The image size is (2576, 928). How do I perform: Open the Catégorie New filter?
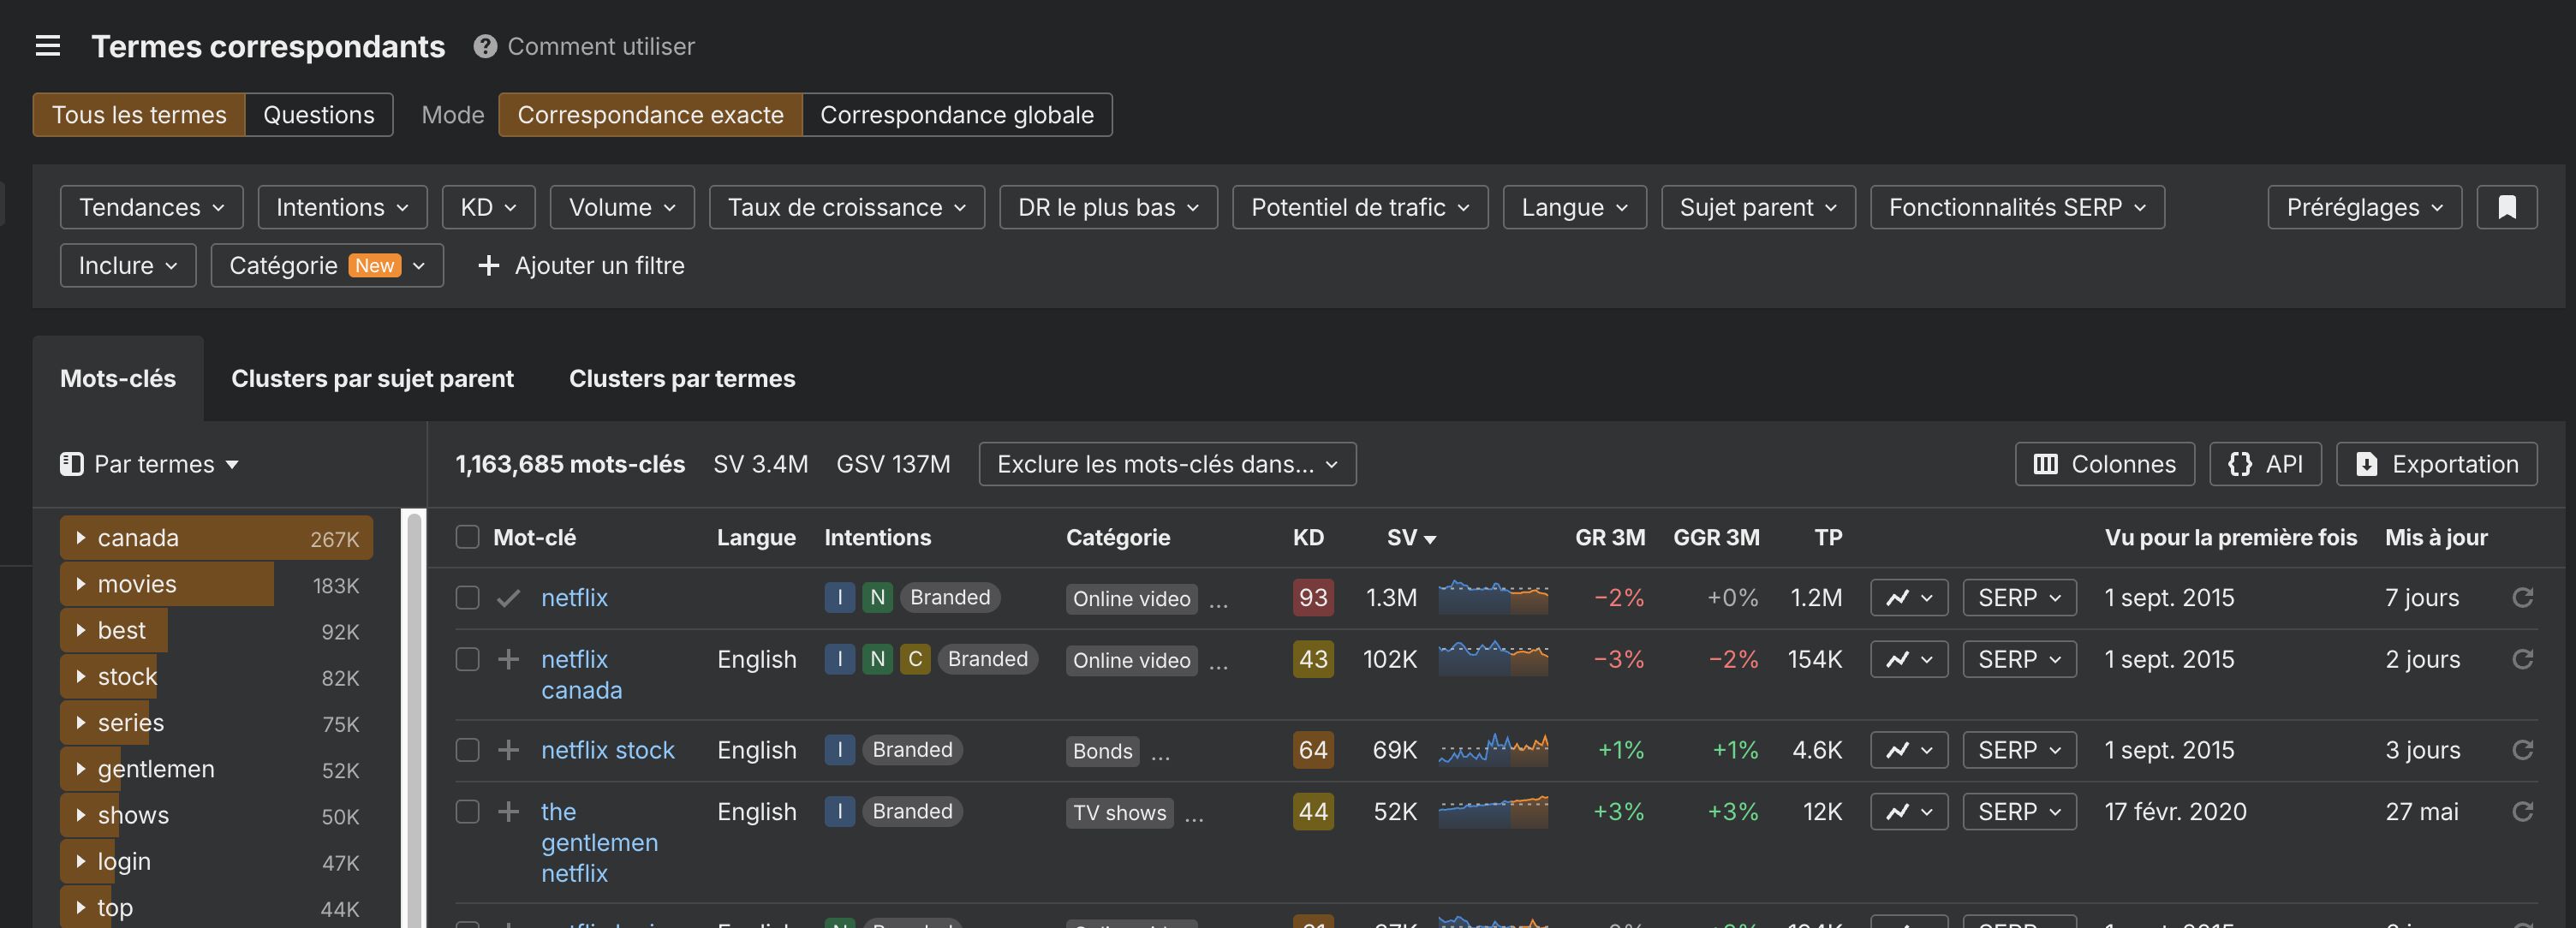327,265
